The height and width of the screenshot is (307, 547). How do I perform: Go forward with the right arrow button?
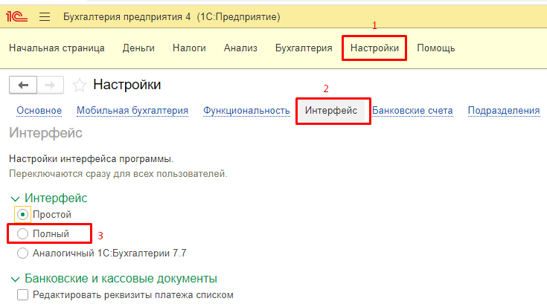click(x=50, y=85)
